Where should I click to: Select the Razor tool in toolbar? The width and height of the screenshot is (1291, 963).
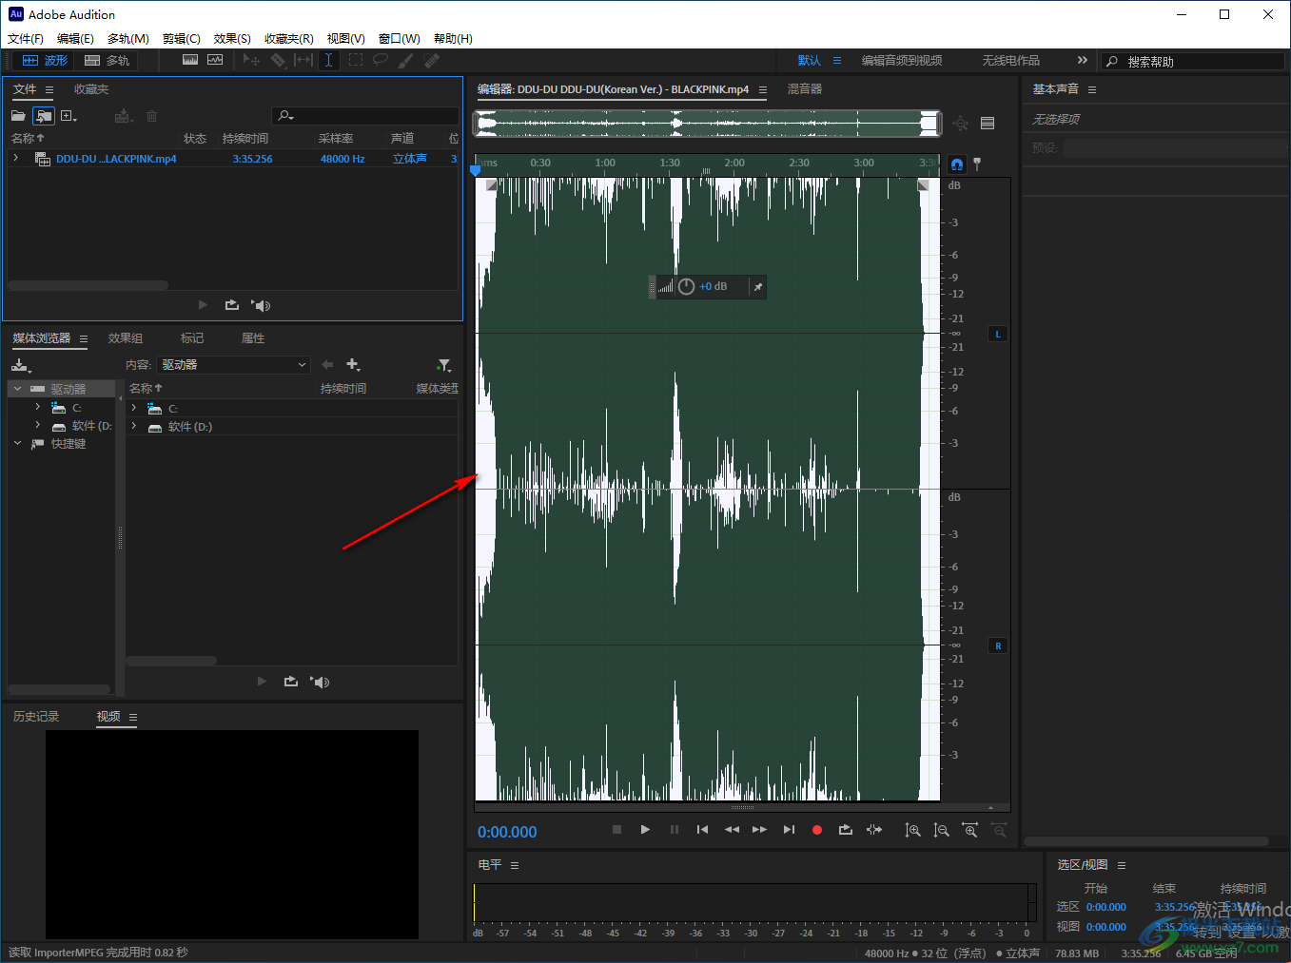(278, 60)
